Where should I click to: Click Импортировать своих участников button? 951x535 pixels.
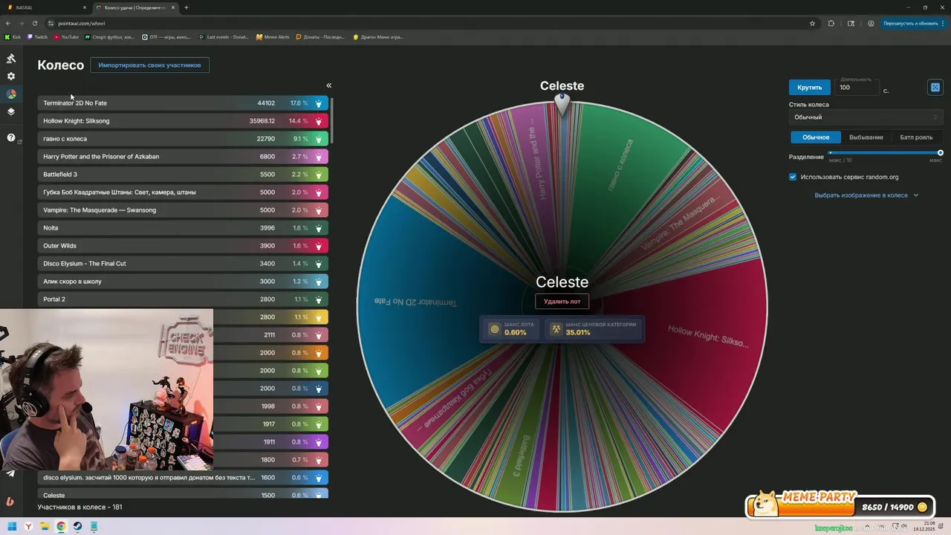click(149, 65)
